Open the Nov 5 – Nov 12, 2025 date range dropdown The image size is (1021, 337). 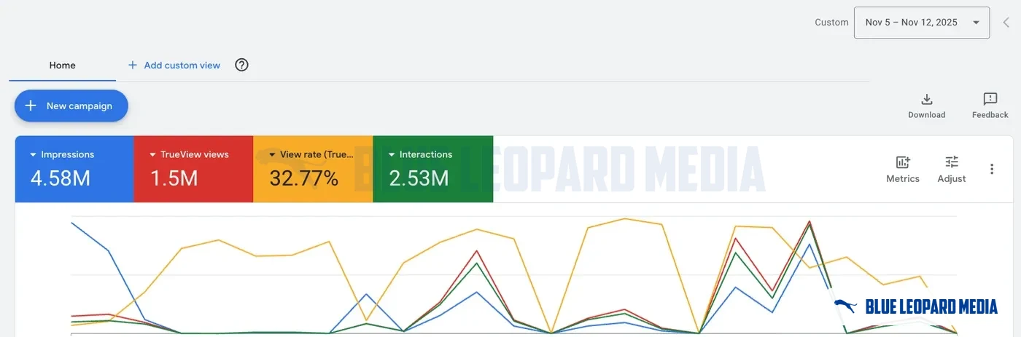pos(921,23)
